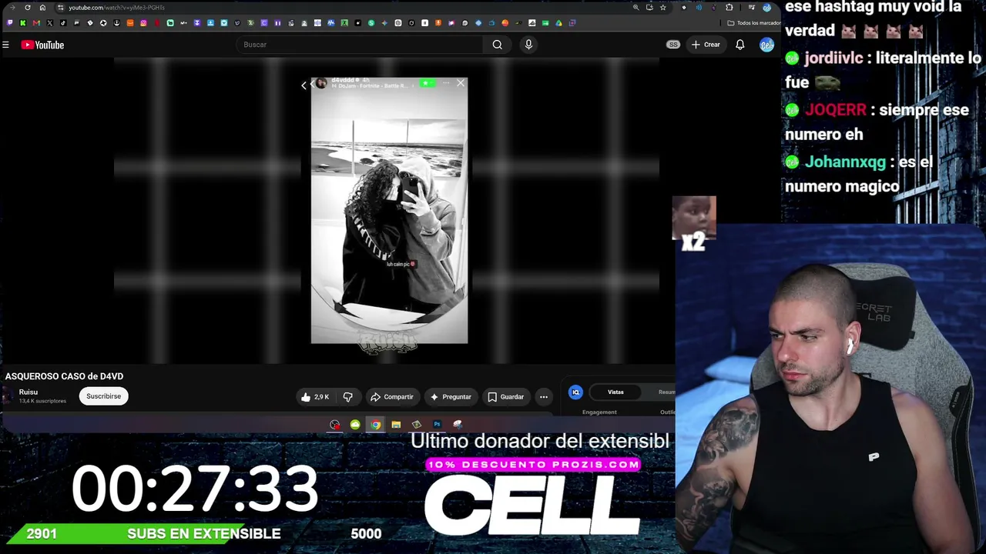Open the browser zoom magnifier icon
The image size is (986, 554).
tap(636, 8)
